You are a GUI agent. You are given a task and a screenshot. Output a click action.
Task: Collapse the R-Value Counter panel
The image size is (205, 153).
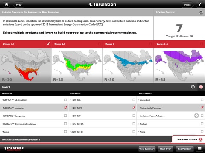coord(201,12)
